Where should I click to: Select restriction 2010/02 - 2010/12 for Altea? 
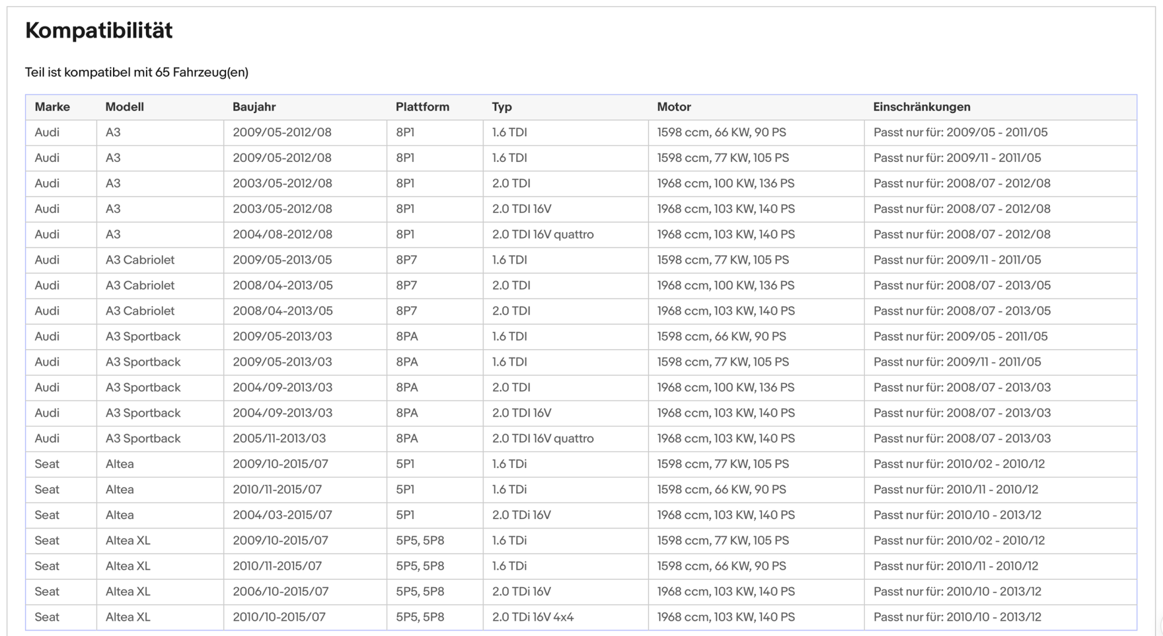point(1000,464)
